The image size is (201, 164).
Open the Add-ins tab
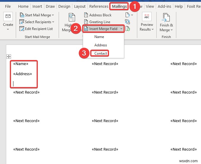tap(164, 7)
